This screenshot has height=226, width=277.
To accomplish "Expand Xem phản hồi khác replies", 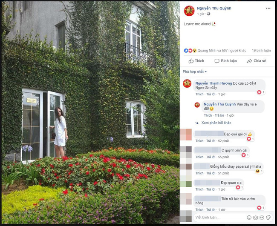I will coord(216,123).
